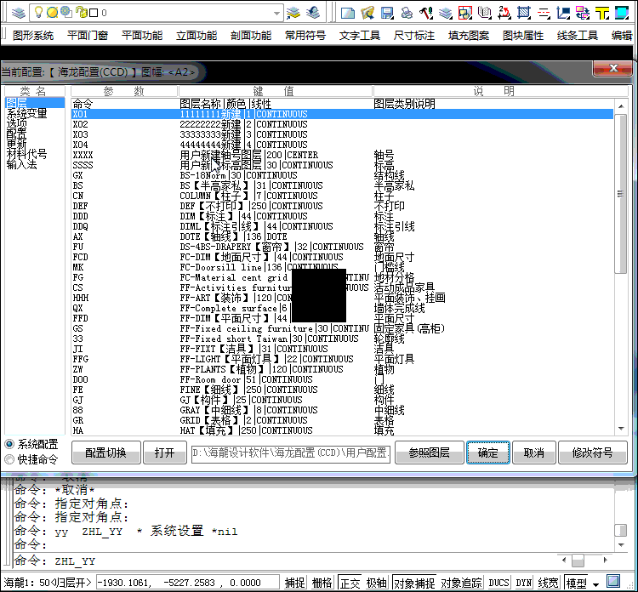Click the 修改符号 button
The image size is (638, 592).
(593, 453)
